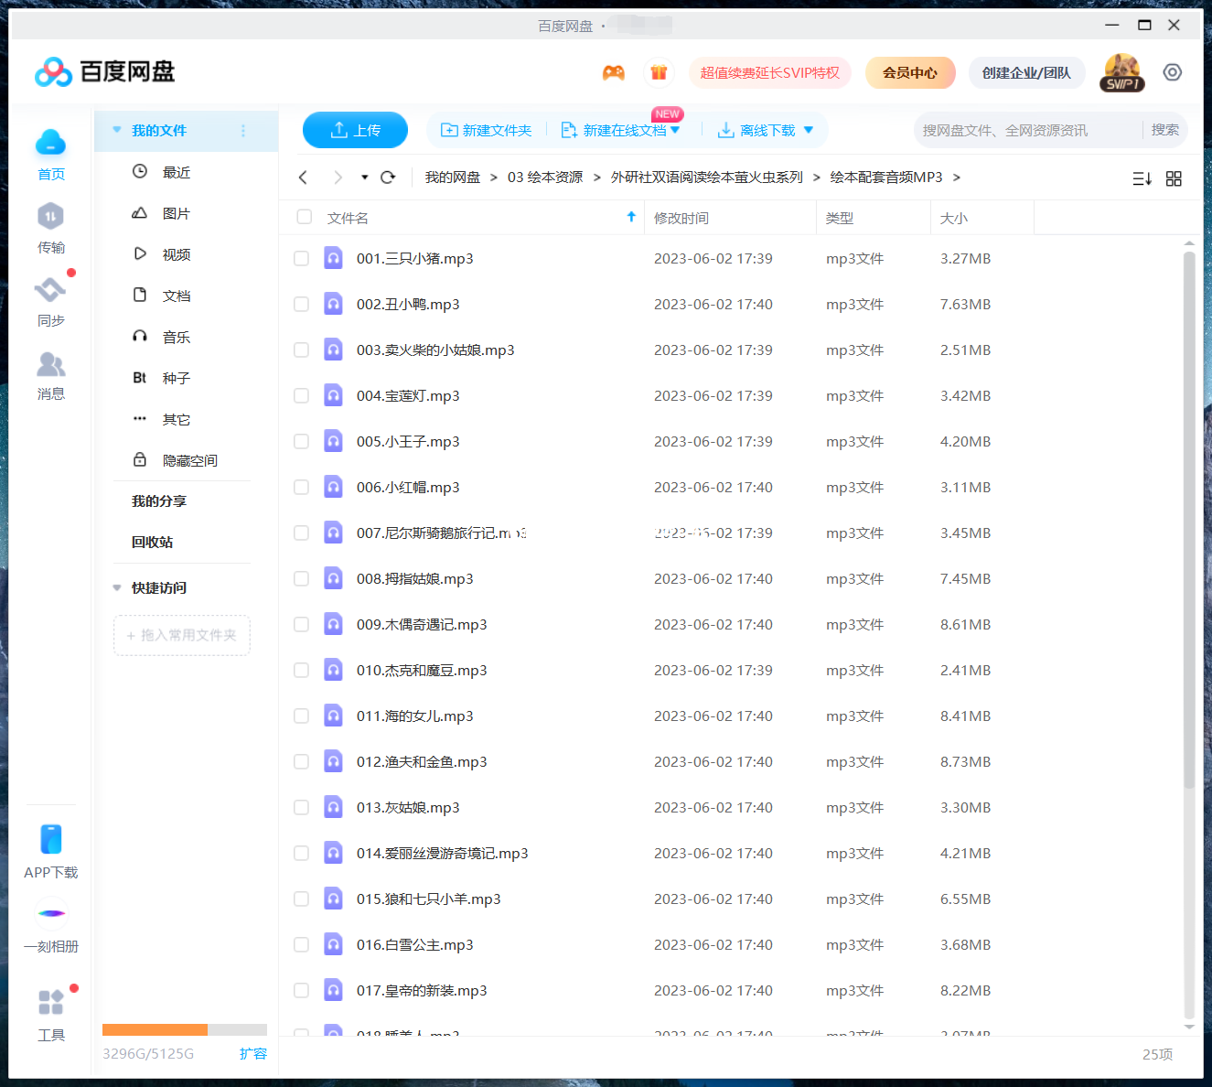This screenshot has height=1087, width=1212.
Task: Check the box next to 001.三只小猪.mp3
Action: click(x=302, y=258)
